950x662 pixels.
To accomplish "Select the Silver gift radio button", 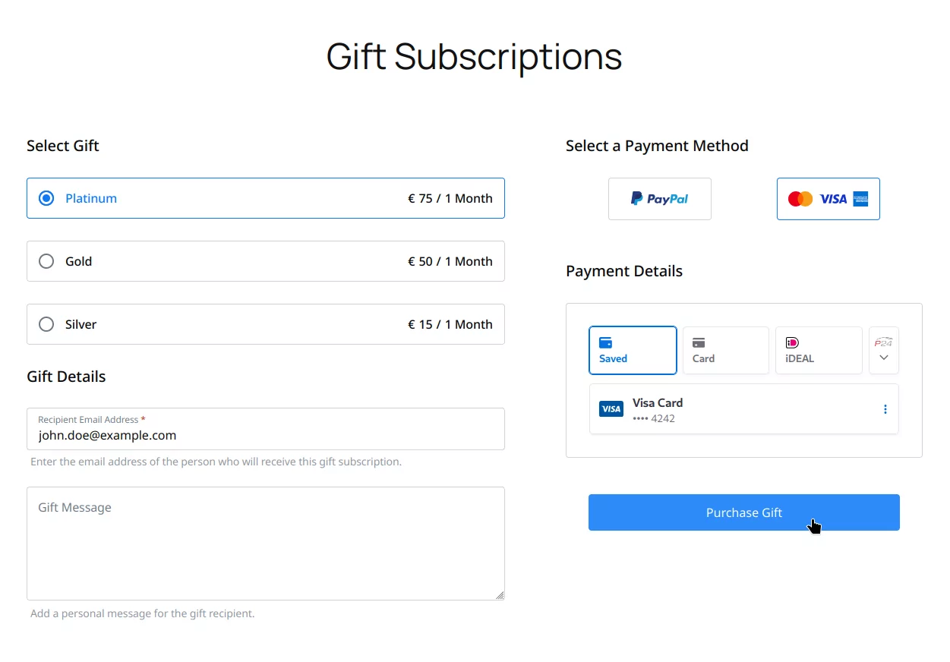I will (46, 324).
